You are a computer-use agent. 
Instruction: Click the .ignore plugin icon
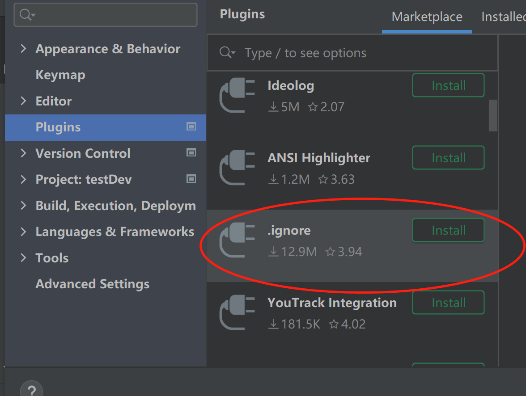tap(237, 240)
